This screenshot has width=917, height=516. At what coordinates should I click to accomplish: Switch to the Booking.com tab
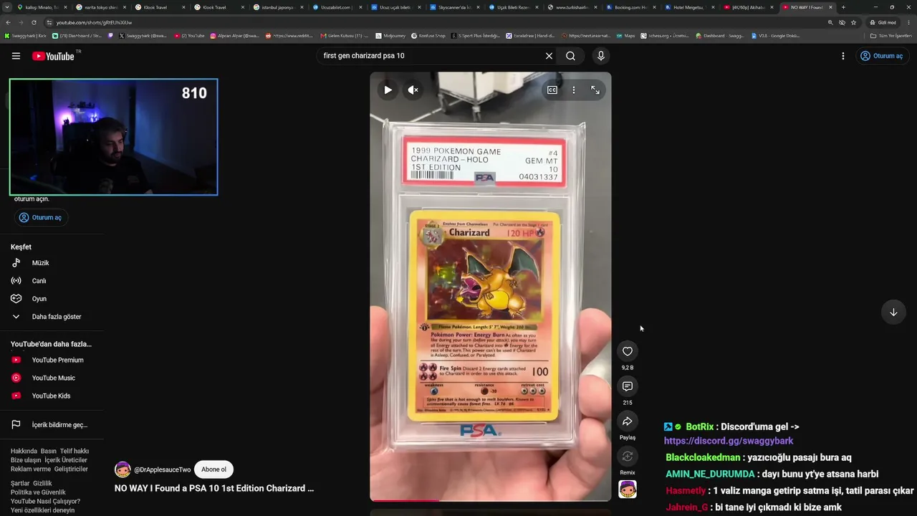tap(632, 7)
